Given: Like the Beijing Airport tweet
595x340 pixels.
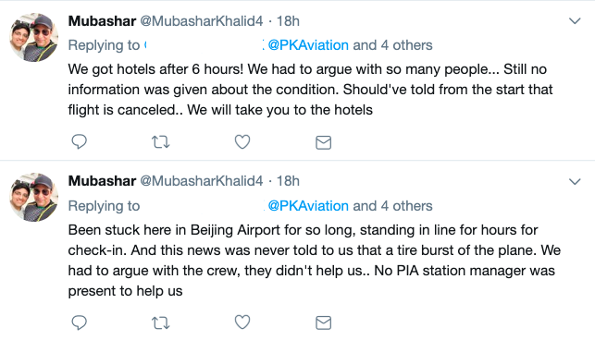Looking at the screenshot, I should tap(242, 322).
